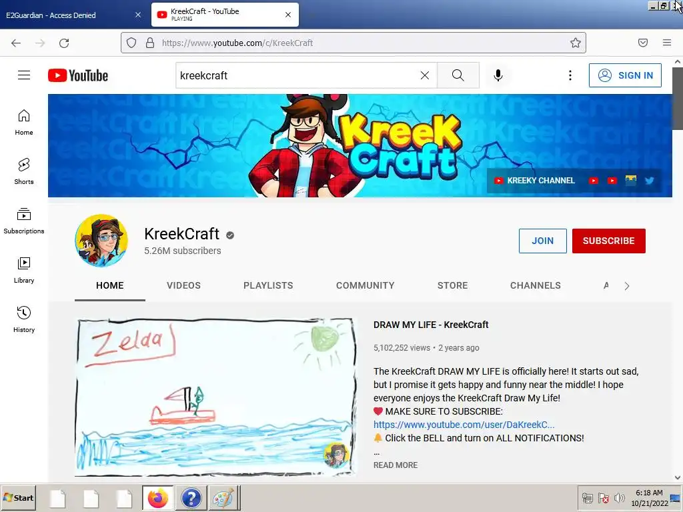This screenshot has width=683, height=512.
Task: Open the Firefox application menu
Action: tap(667, 43)
